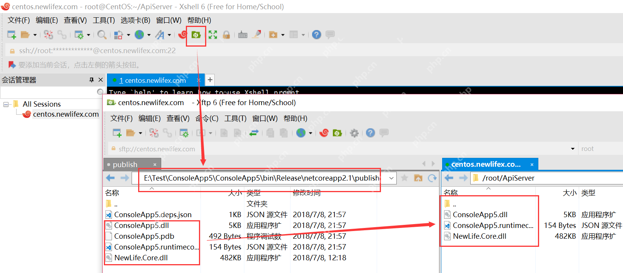
Task: Open the dropdown beside Xshell properties icon
Action: [x=89, y=35]
